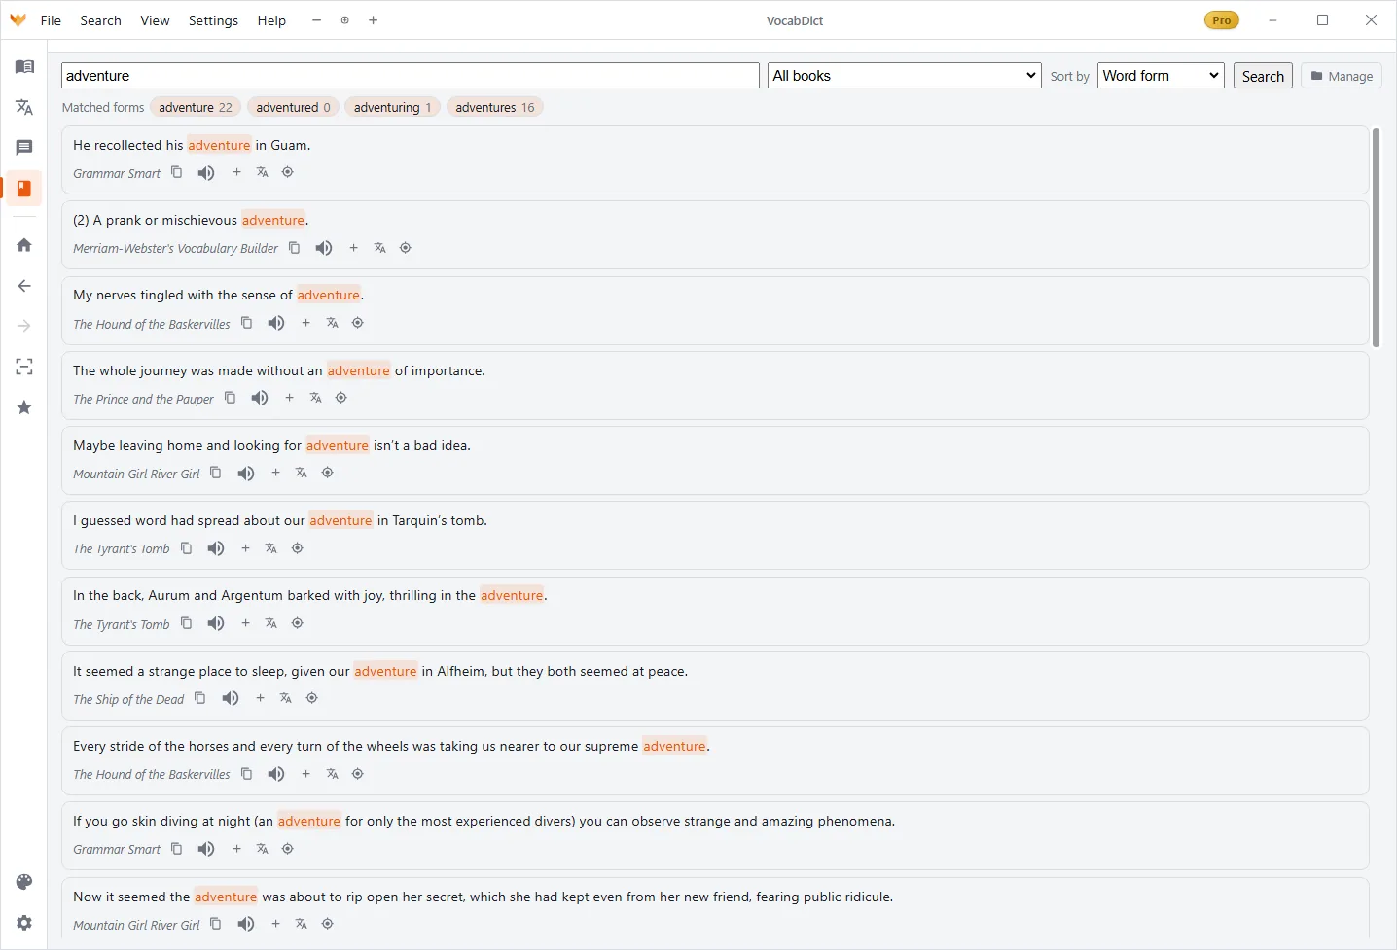1397x950 pixels.
Task: Translate 'It seemed a strange place' sentence
Action: point(285,698)
